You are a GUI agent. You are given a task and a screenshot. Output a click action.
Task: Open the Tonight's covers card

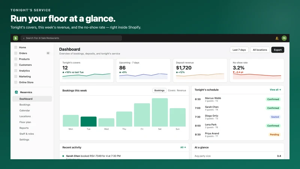click(x=87, y=71)
